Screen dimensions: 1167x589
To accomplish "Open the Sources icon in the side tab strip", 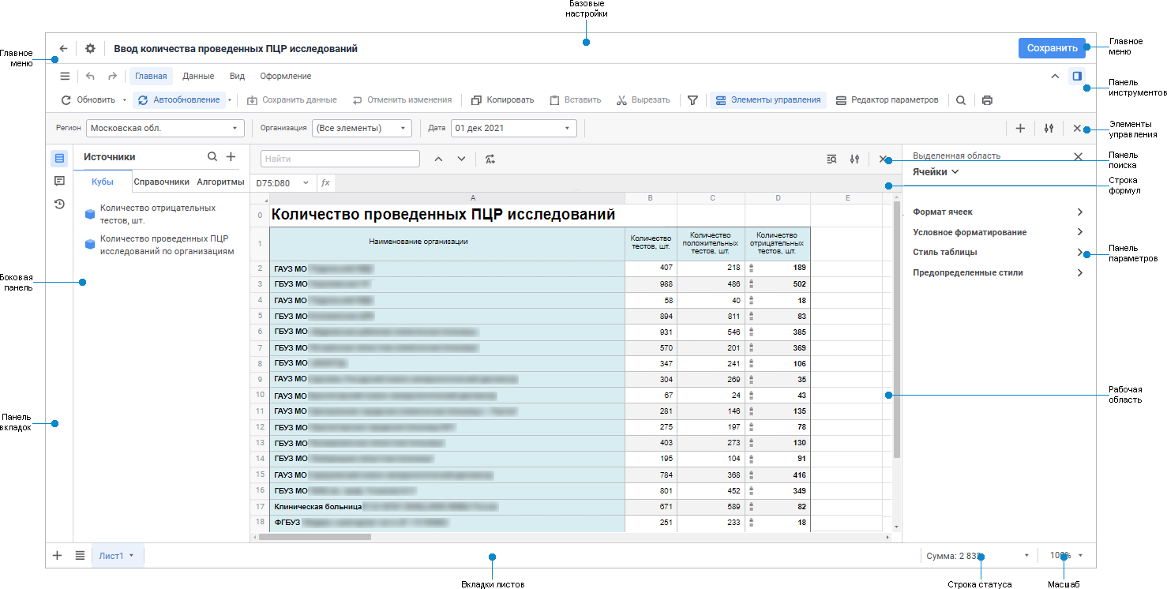I will pyautogui.click(x=59, y=159).
